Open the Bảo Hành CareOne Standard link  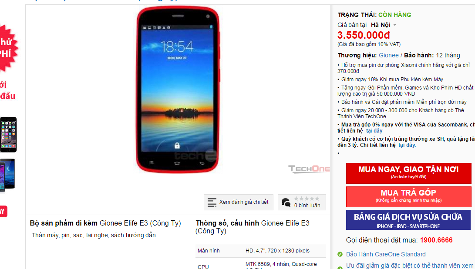(386, 255)
